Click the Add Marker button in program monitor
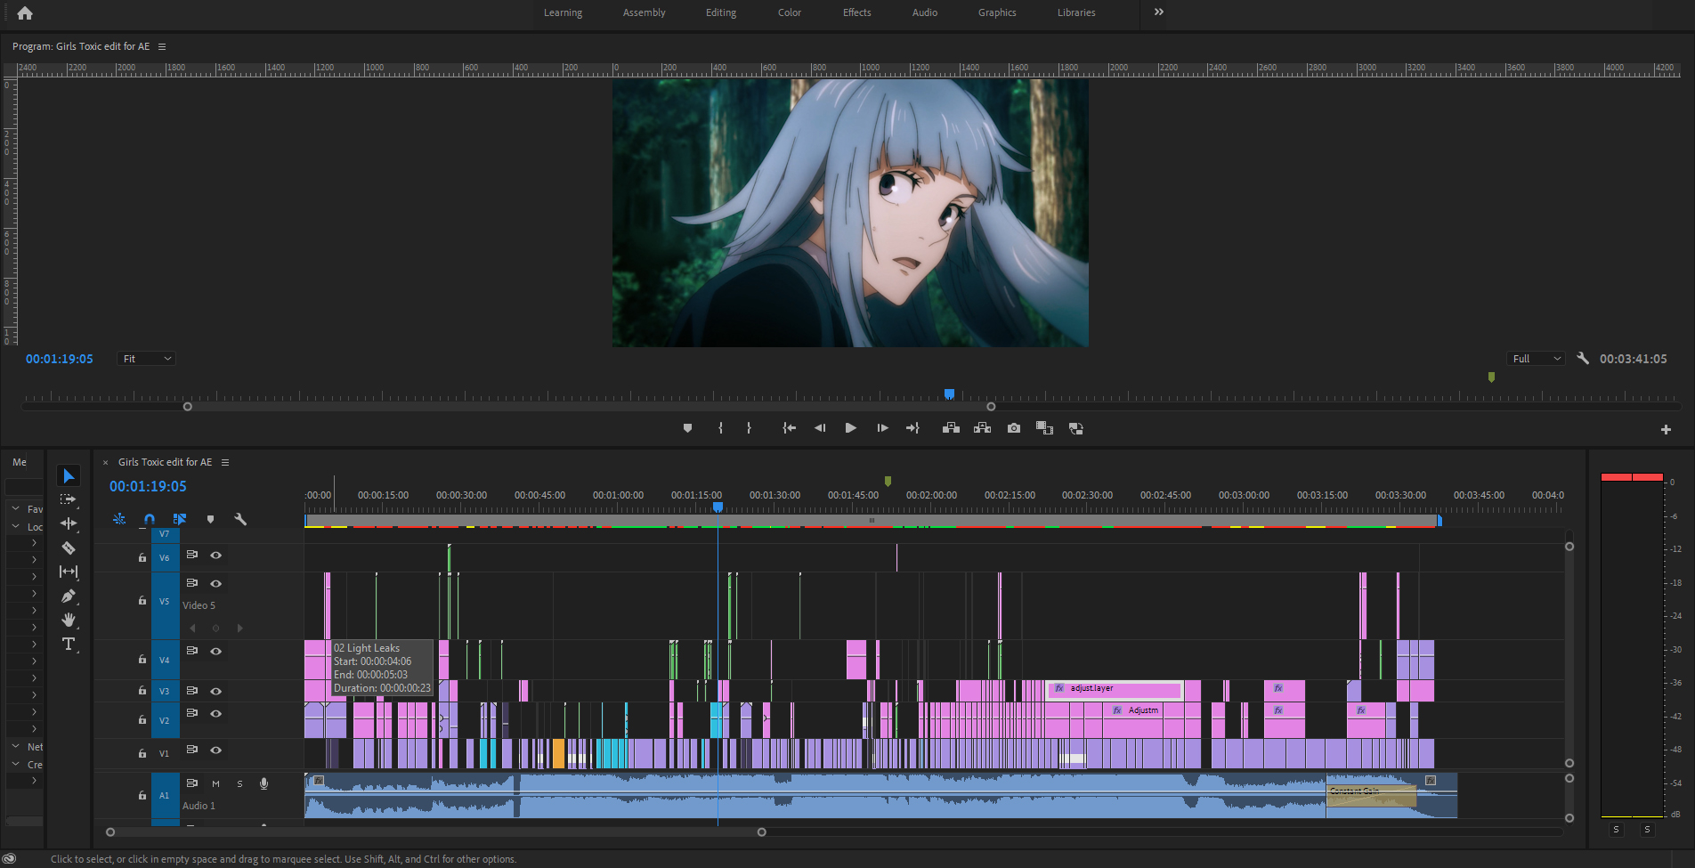This screenshot has height=868, width=1695. tap(687, 428)
